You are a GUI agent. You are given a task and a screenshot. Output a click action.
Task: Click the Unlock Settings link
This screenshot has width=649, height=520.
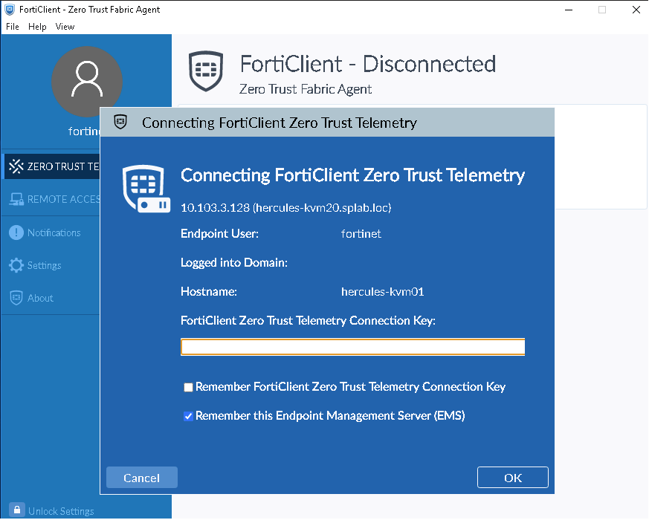tap(61, 511)
